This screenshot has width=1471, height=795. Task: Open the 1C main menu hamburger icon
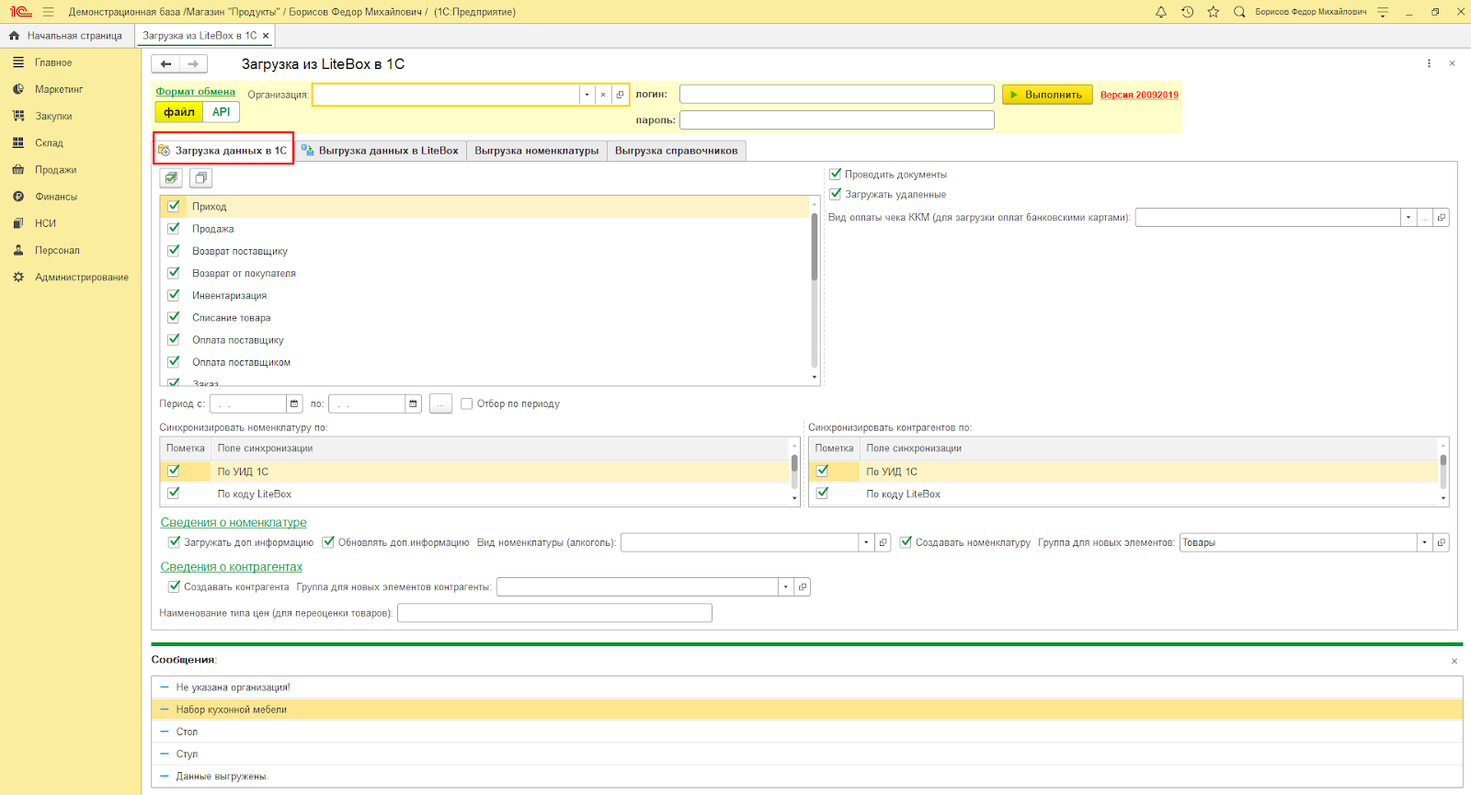[48, 12]
